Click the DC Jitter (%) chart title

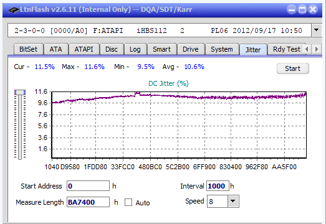[x=168, y=83]
